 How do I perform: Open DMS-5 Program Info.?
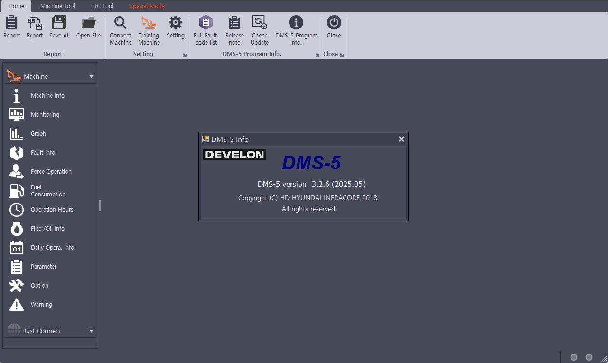pos(296,30)
